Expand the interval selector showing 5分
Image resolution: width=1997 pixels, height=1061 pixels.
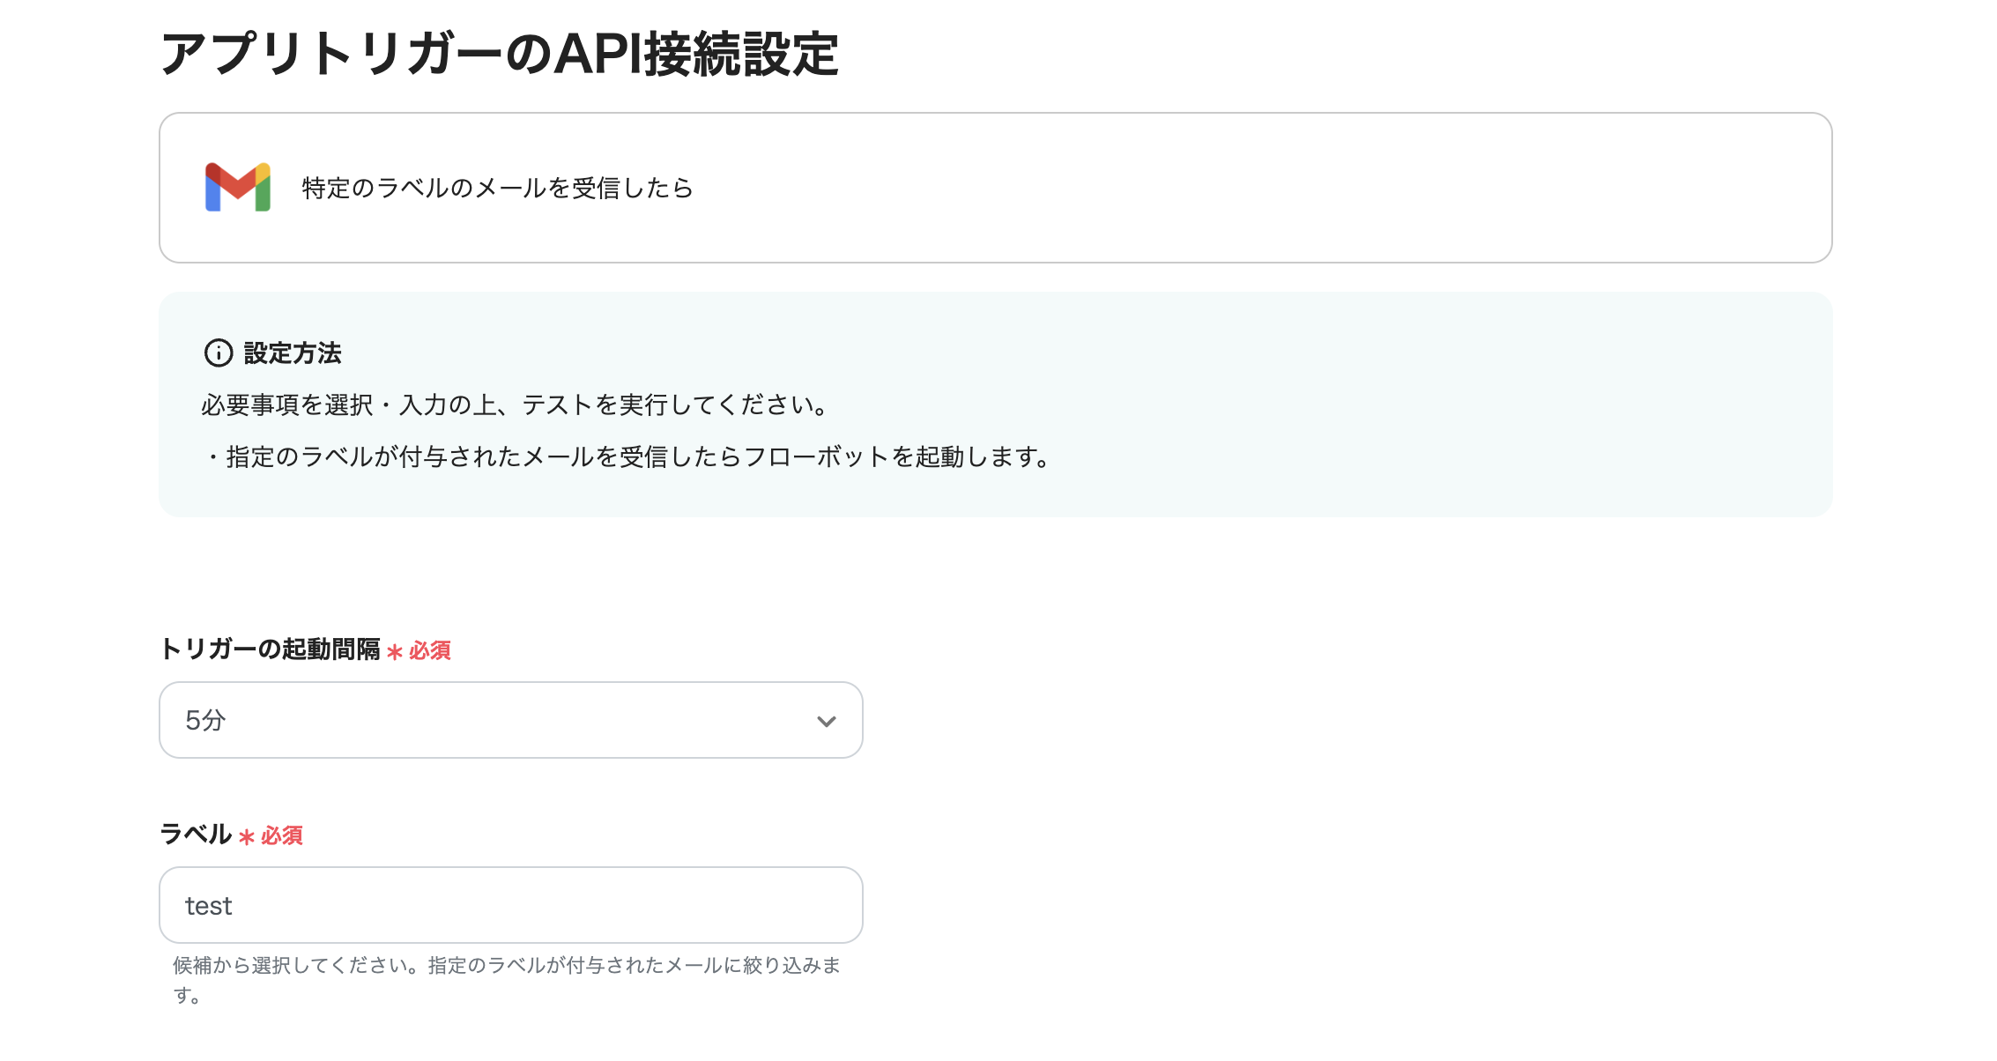coord(509,720)
